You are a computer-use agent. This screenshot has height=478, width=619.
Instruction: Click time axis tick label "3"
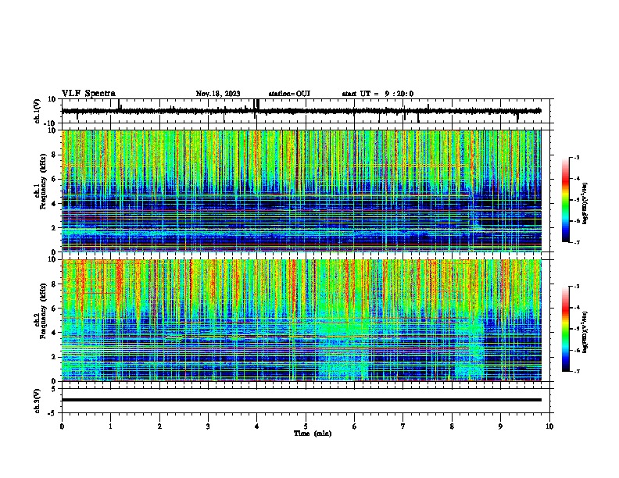(208, 426)
